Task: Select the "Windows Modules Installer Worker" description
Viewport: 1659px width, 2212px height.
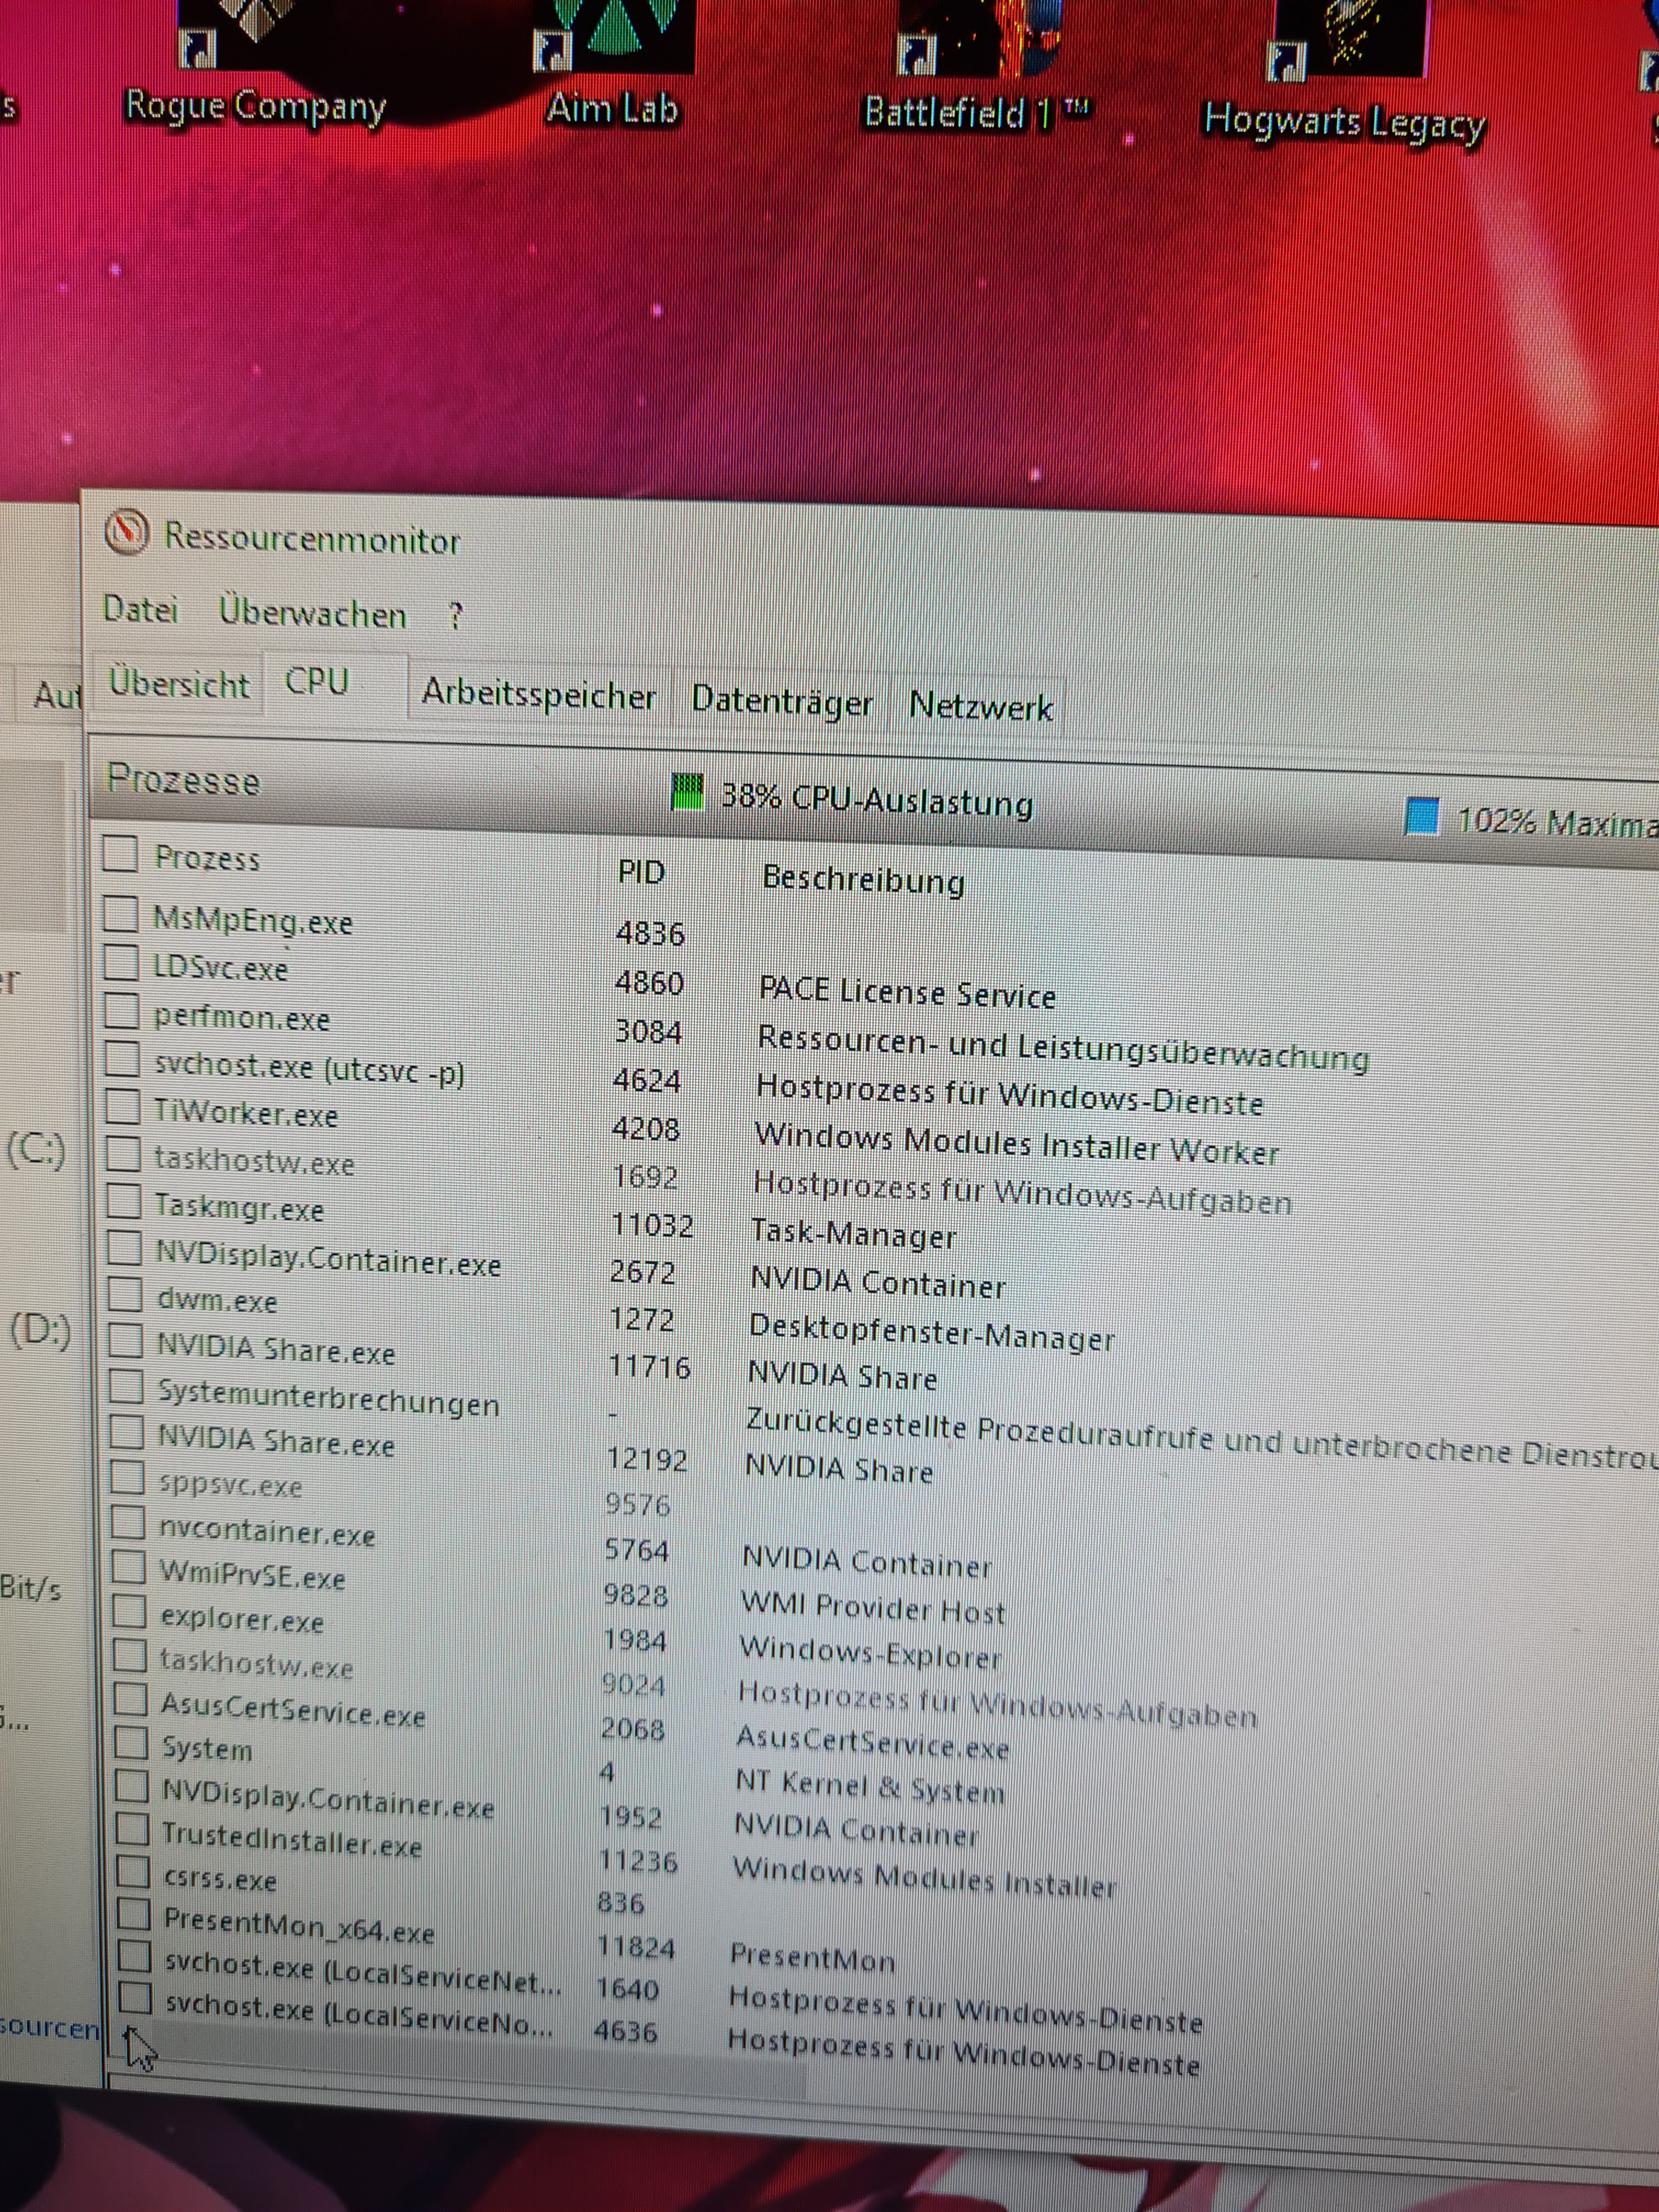Action: [x=1017, y=1144]
